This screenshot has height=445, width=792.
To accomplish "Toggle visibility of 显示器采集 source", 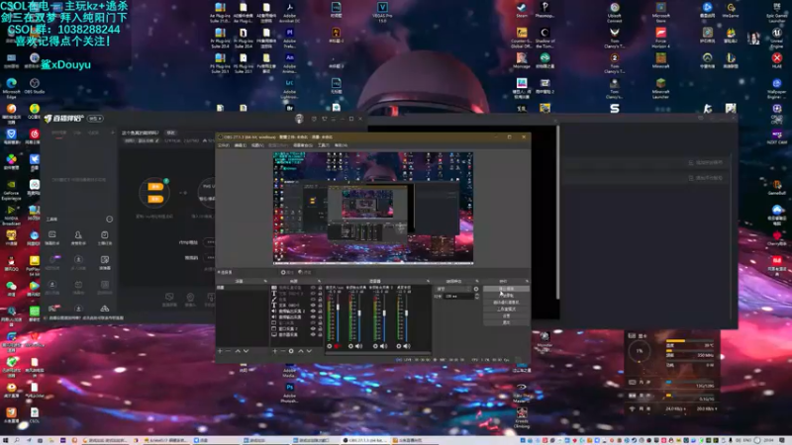I will (313, 334).
